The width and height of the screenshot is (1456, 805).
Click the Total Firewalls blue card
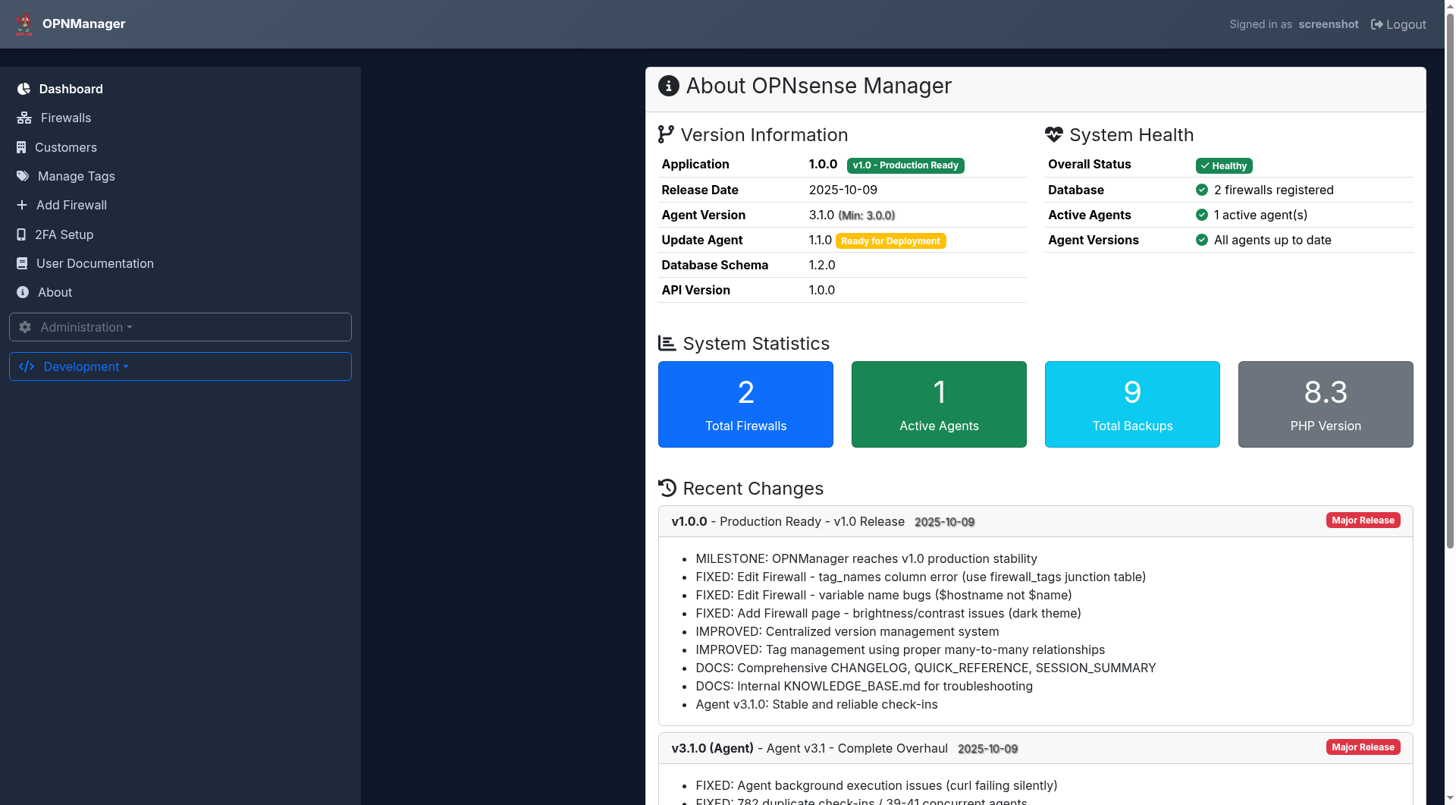[x=745, y=404]
